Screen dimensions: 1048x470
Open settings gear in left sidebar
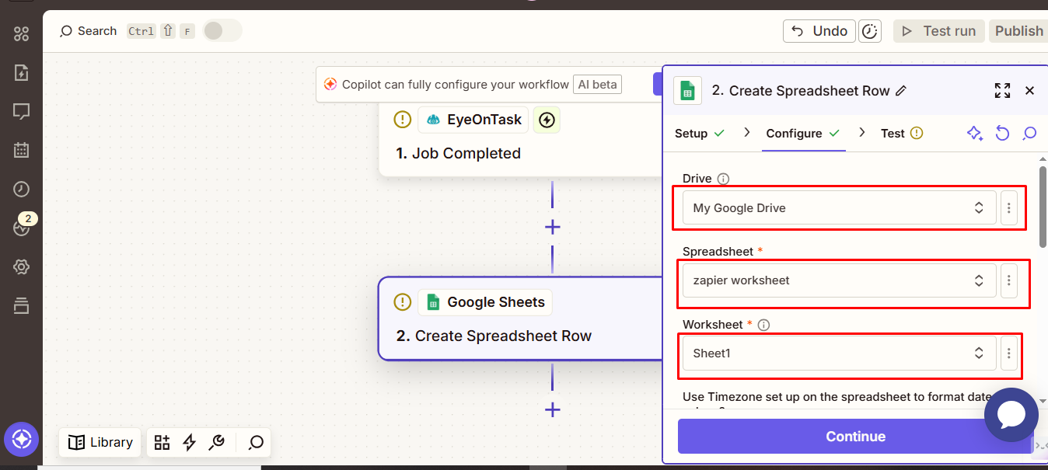point(21,267)
